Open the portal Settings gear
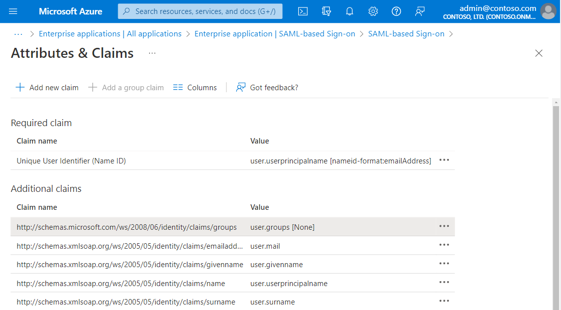 [373, 11]
